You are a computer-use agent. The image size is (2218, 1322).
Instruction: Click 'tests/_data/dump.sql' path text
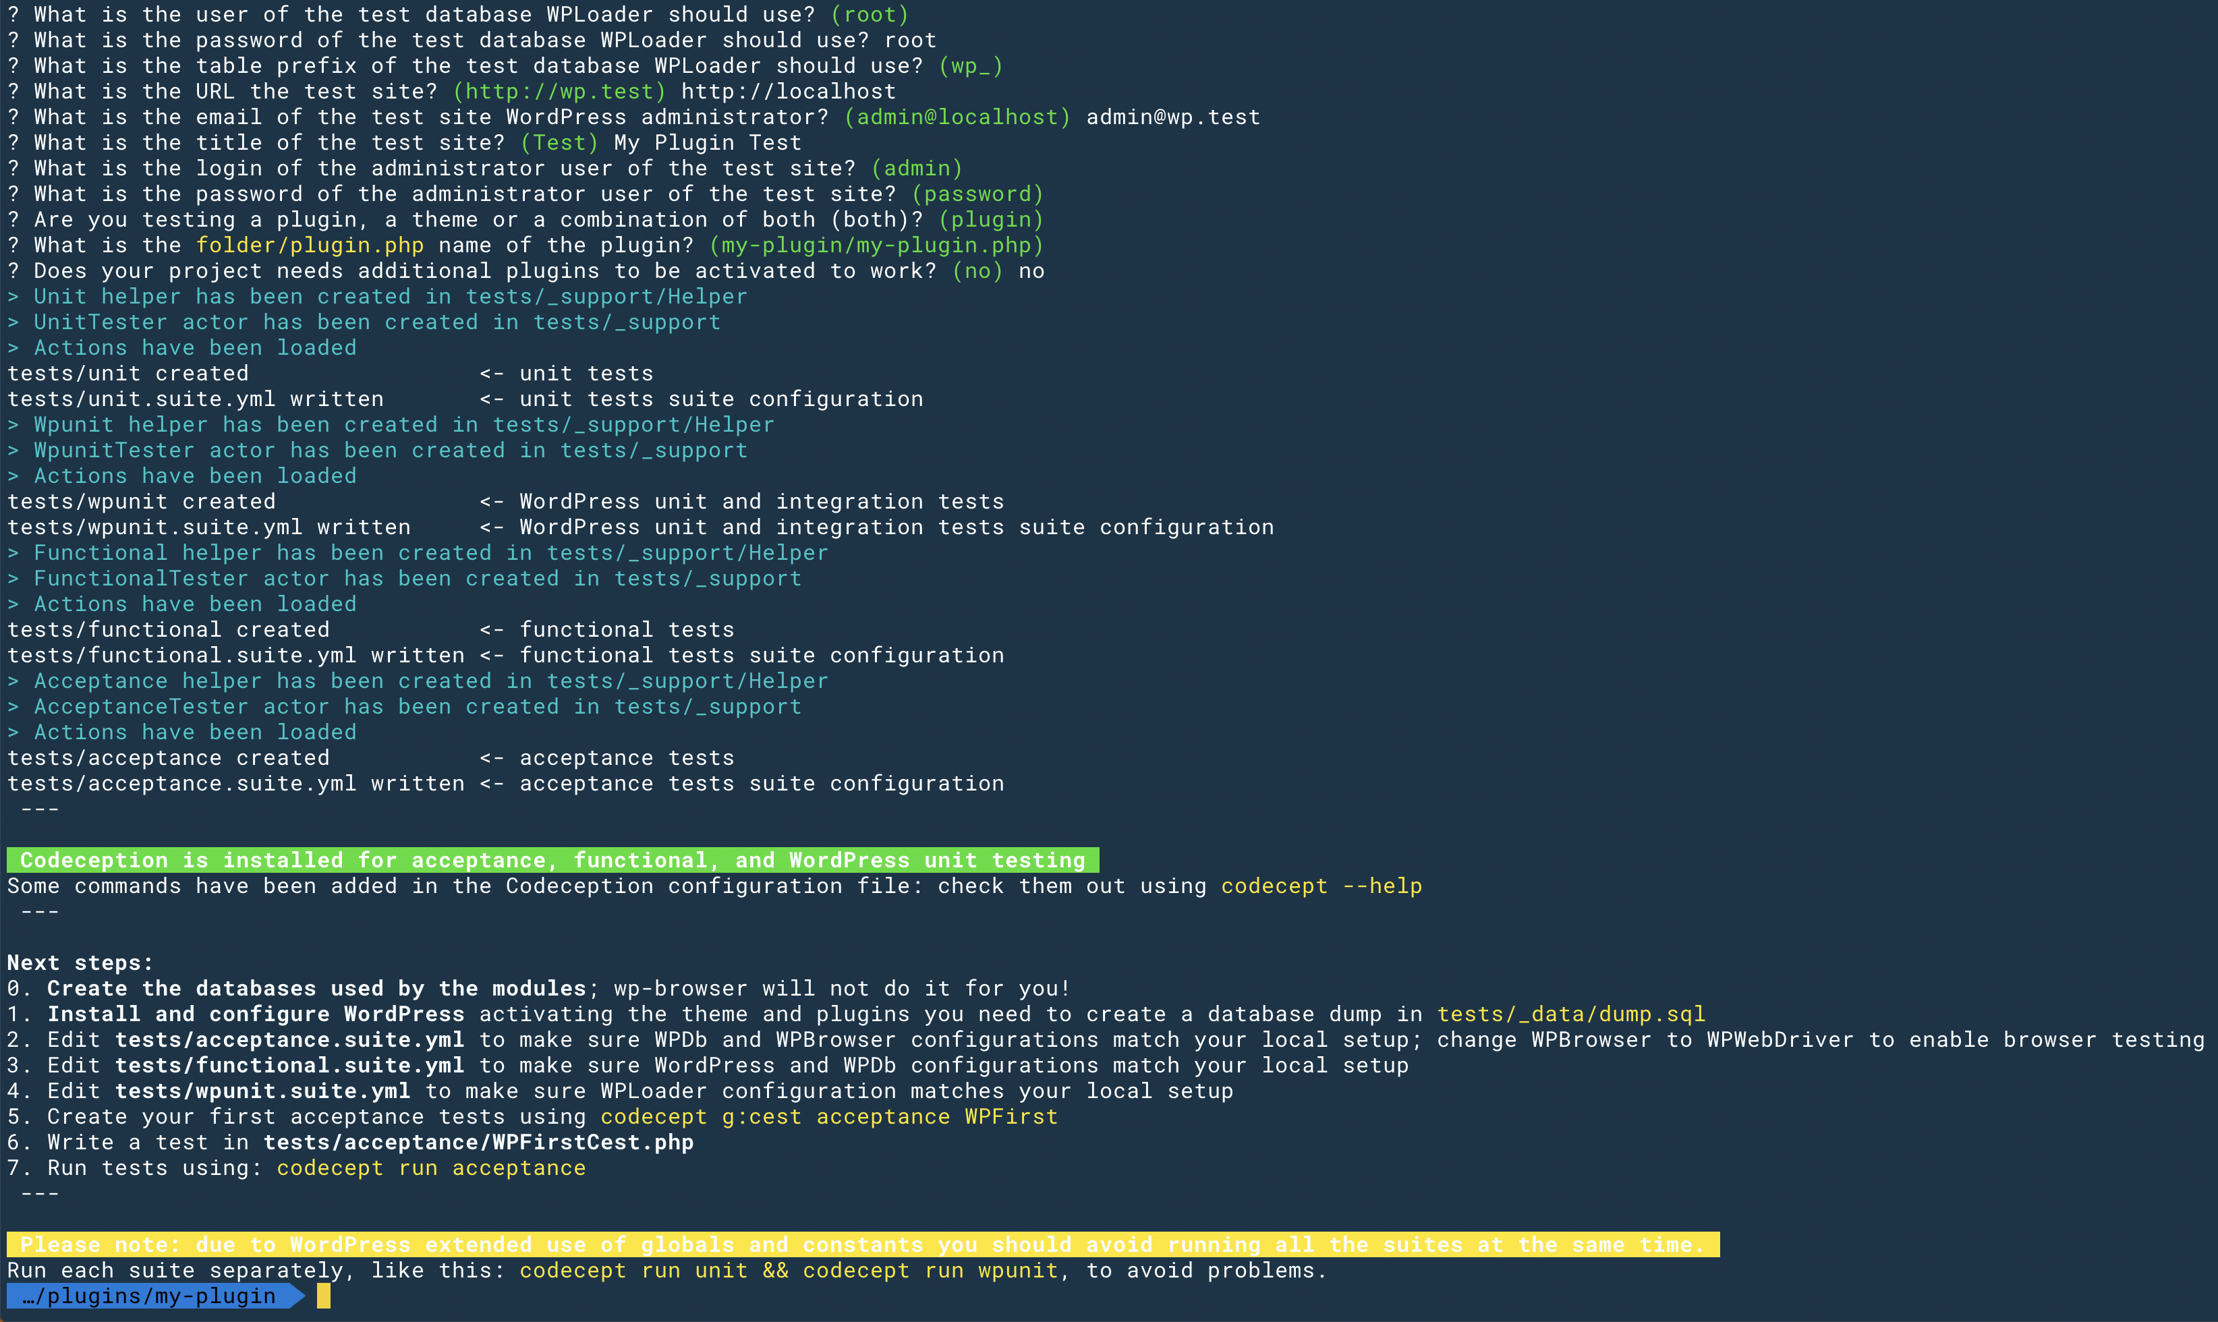(x=1570, y=1014)
